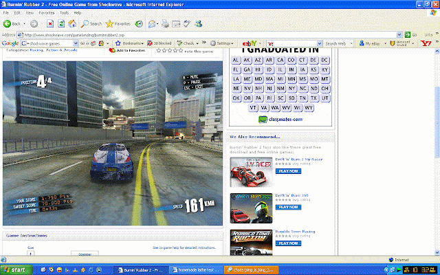The width and height of the screenshot is (440, 275).
Task: Switch to chota (sing_is_king) taskbar window
Action: [251, 270]
